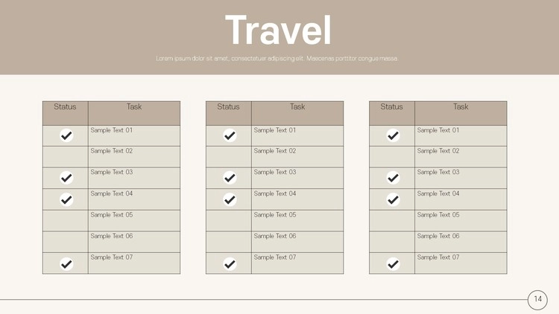Click checkmark beside Sample Text 01 in left table
The width and height of the screenshot is (559, 314).
[66, 135]
